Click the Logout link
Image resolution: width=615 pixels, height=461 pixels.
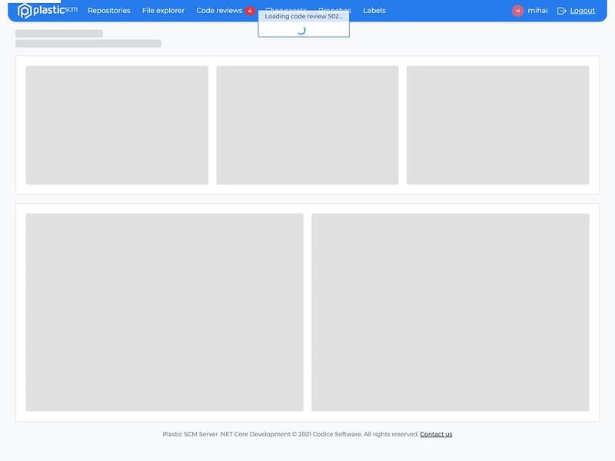click(582, 10)
